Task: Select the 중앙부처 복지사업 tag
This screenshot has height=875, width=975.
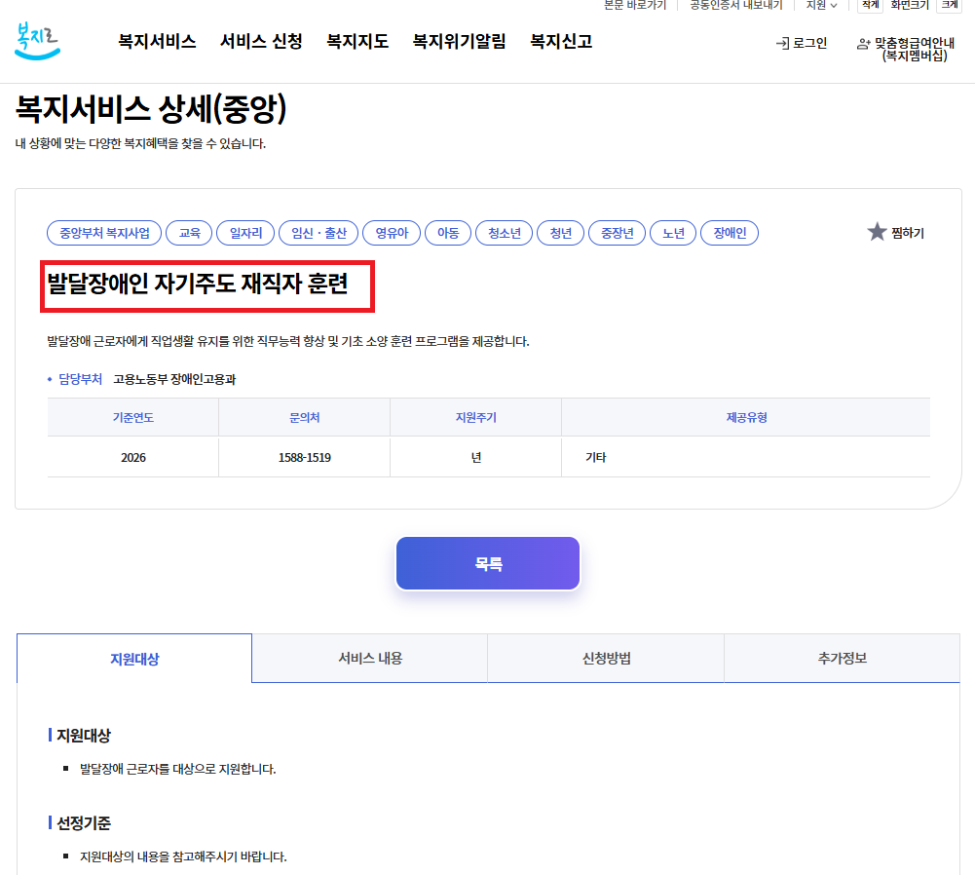Action: [x=104, y=233]
